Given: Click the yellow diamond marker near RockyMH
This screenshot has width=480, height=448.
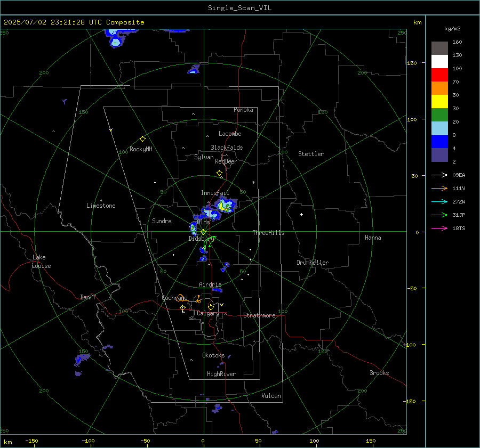Looking at the screenshot, I should [142, 139].
